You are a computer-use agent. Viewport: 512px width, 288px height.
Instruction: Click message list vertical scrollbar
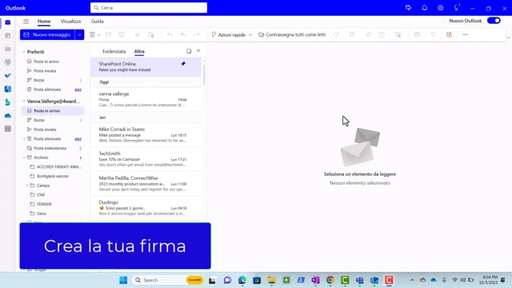pos(205,74)
